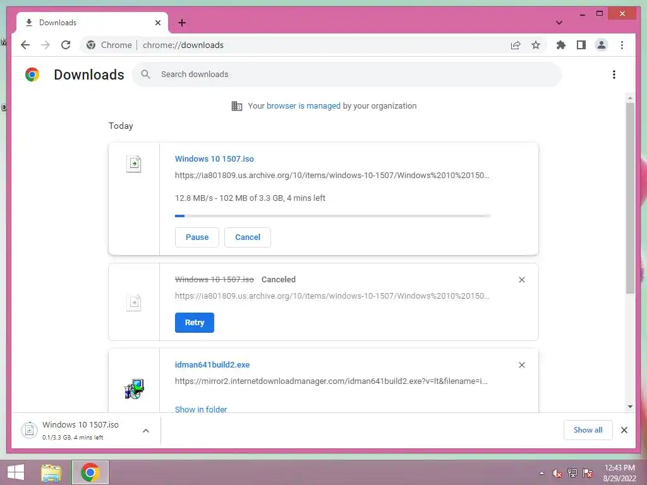Viewport: 647px width, 485px height.
Task: Click the search magnifier icon
Action: (145, 75)
